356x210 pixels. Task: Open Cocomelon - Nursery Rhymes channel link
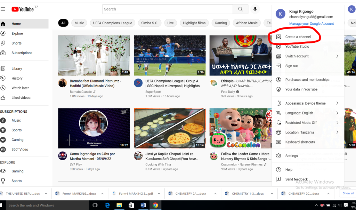(x=242, y=164)
